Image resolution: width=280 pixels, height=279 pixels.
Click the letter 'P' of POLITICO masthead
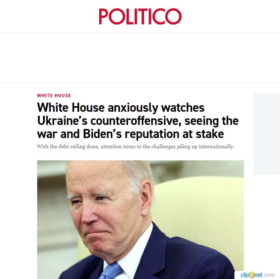tap(104, 16)
